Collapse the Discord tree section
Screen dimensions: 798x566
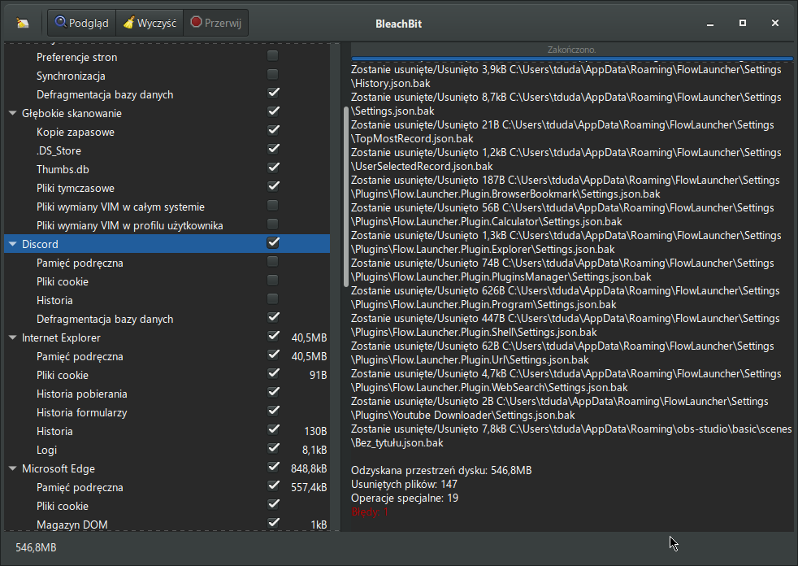tap(13, 244)
